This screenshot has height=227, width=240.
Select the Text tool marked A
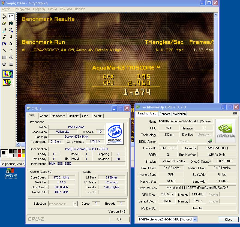click(x=11, y=44)
